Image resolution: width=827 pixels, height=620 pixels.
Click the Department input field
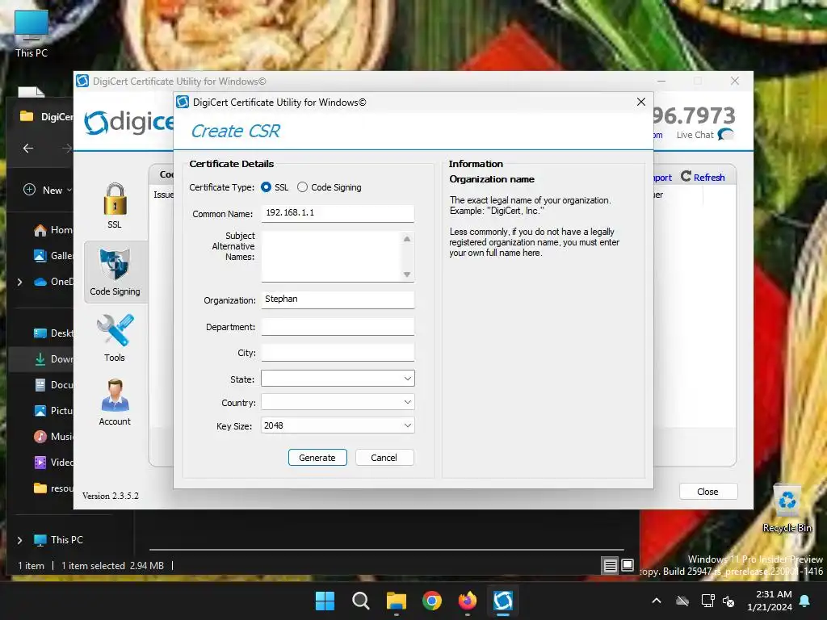[x=338, y=326]
